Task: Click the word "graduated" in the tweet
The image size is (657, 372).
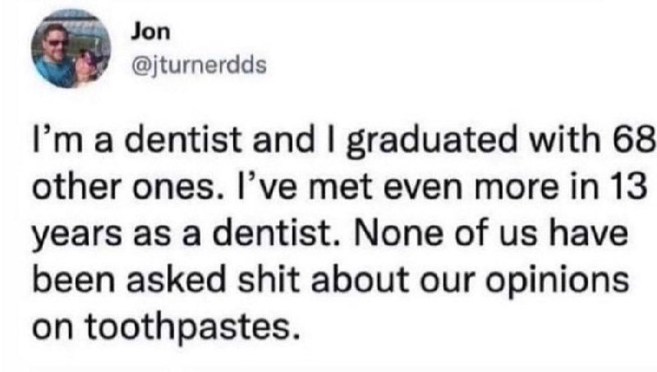Action: 434,140
